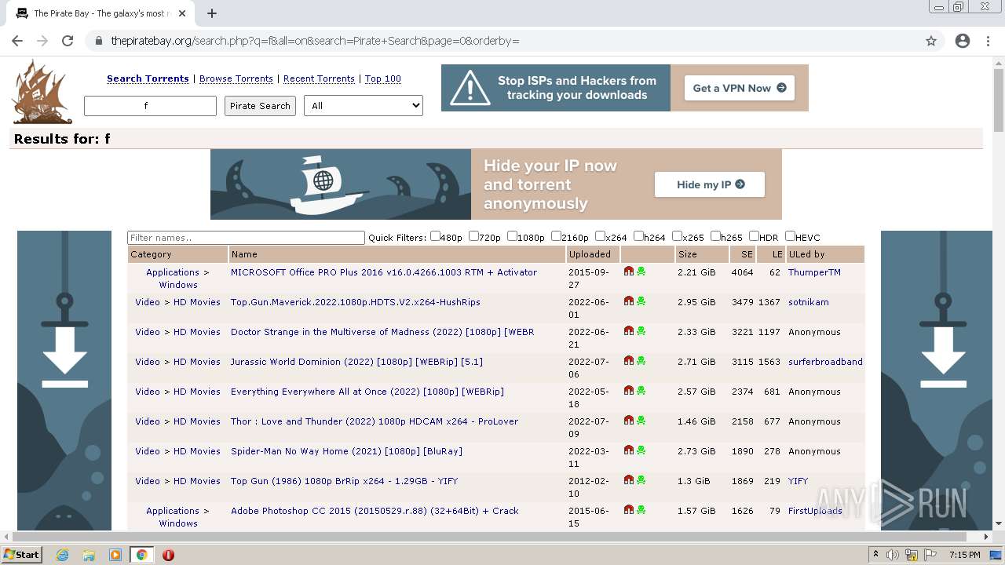Go to Top 100

[x=383, y=78]
